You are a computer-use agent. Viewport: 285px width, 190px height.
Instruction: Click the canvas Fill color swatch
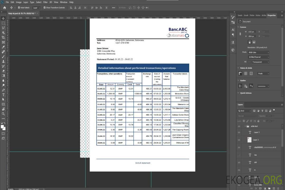tap(249, 62)
